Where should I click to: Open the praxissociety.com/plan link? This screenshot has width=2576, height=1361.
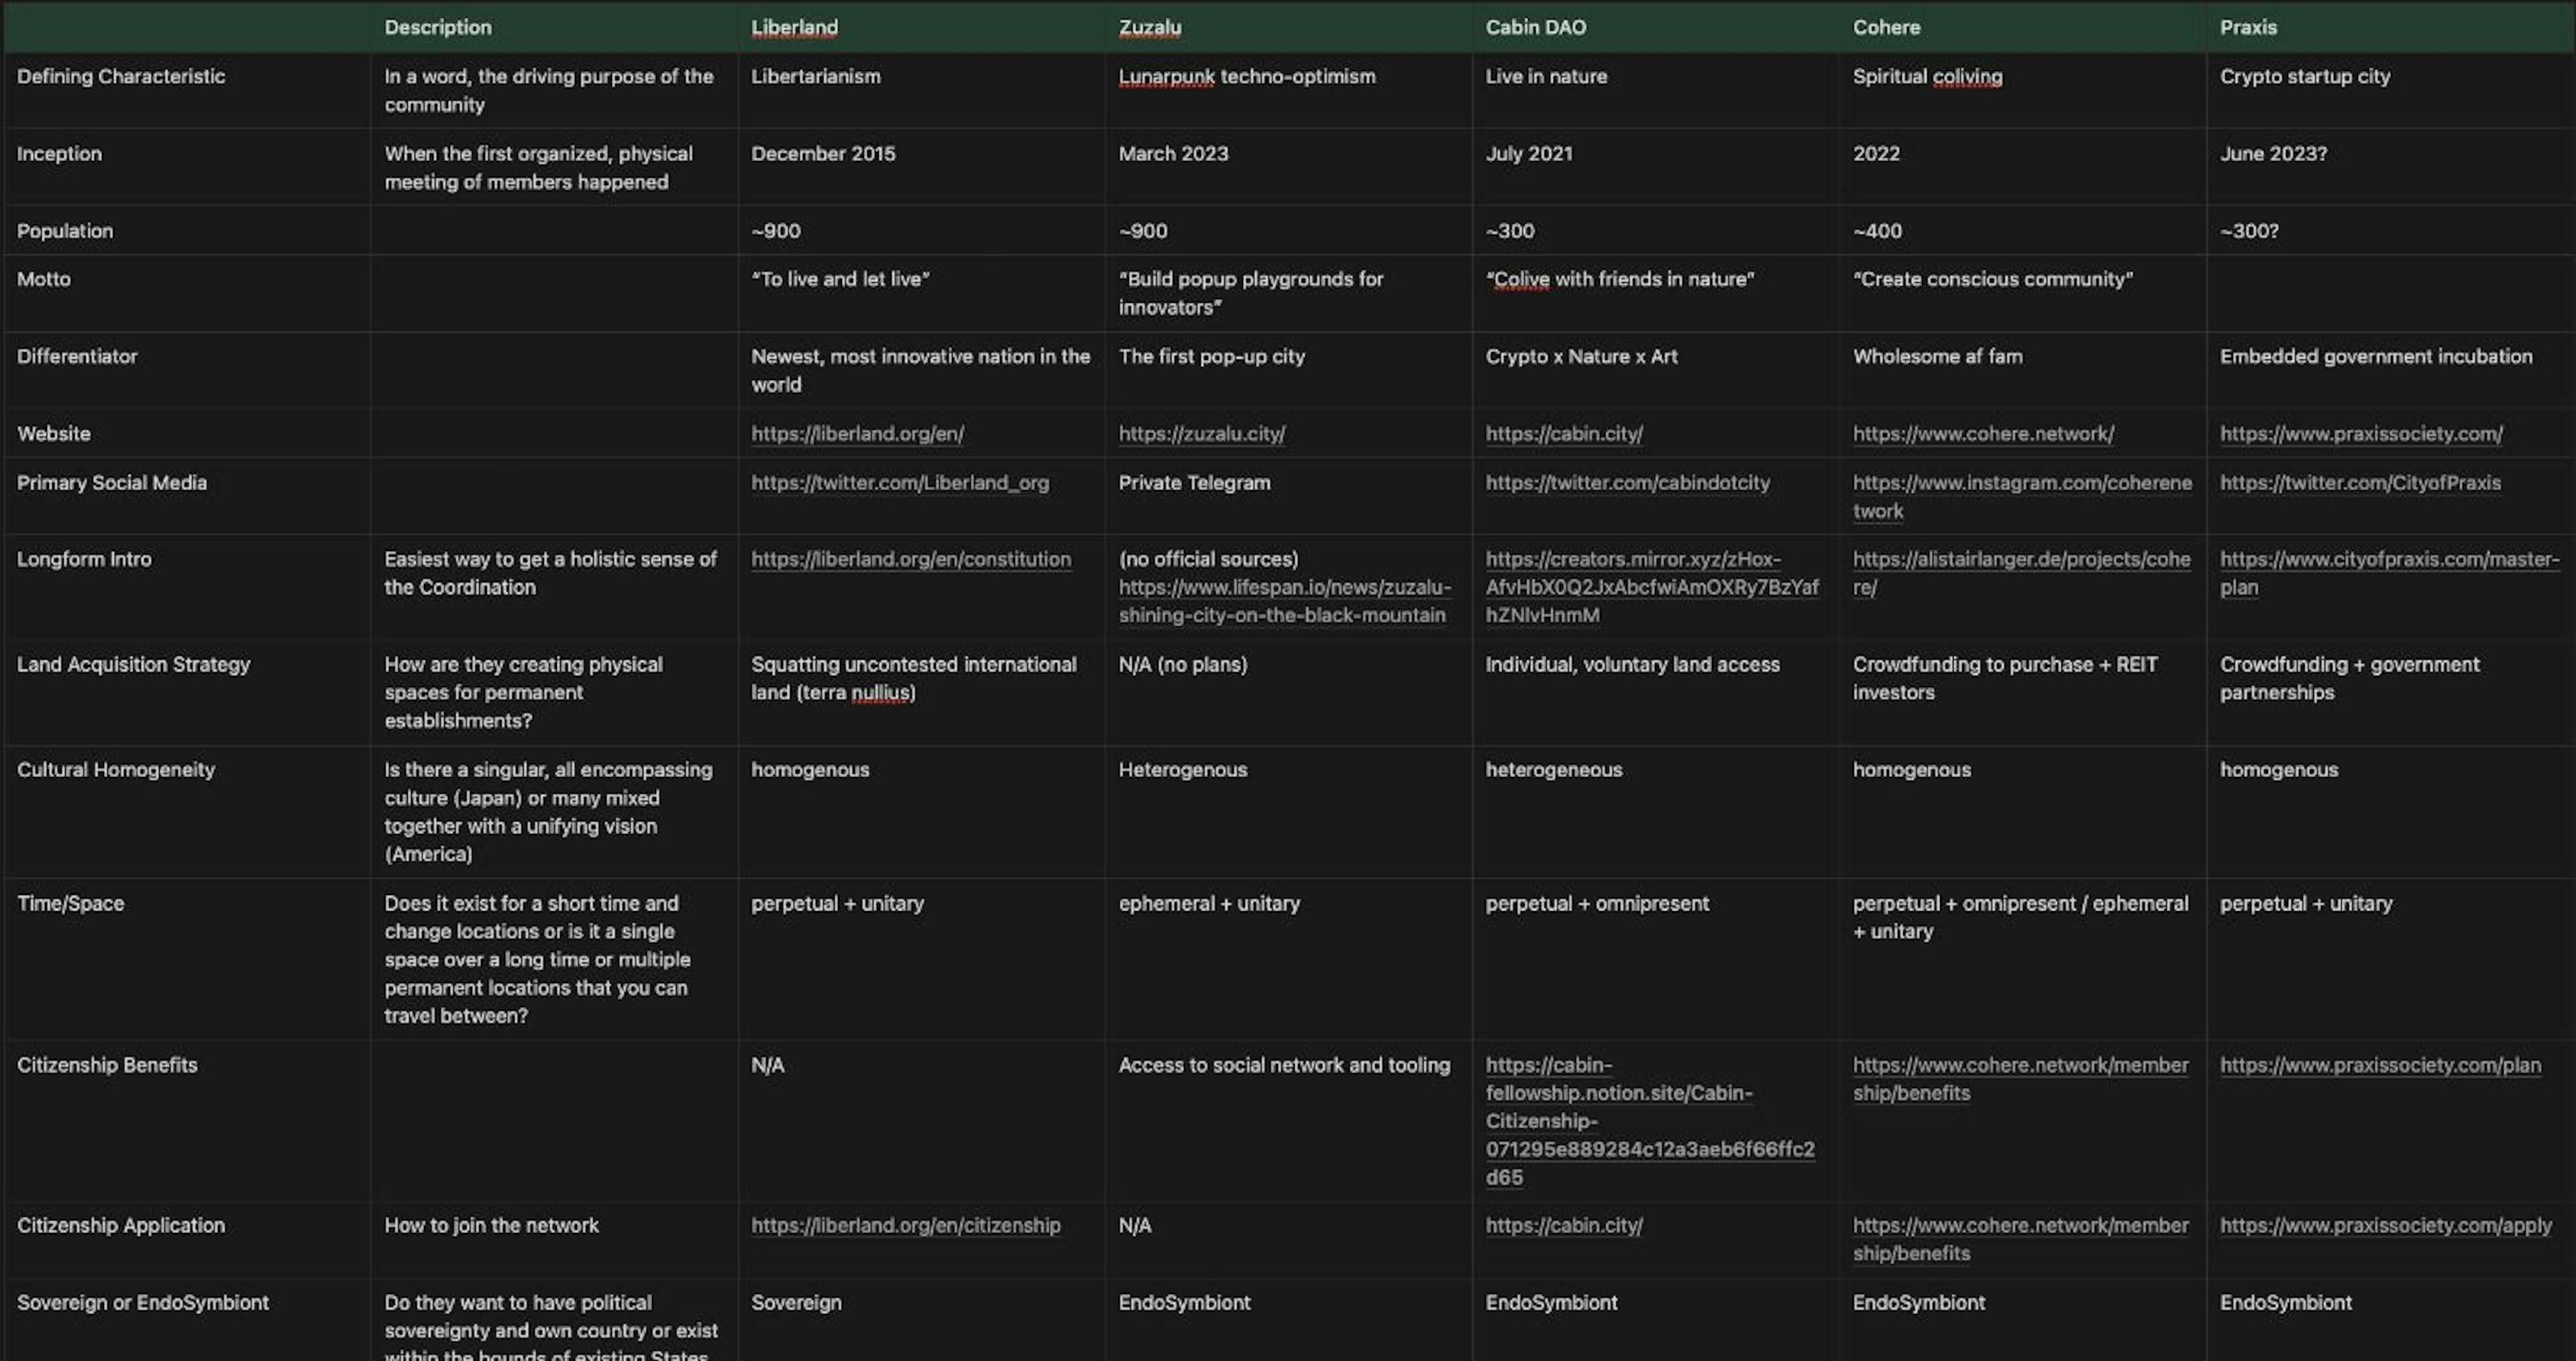[2380, 1065]
